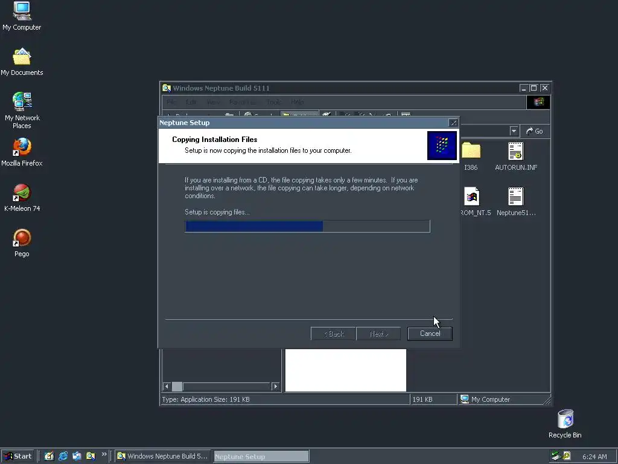Click My Computer zone icon in status bar
This screenshot has width=618, height=464.
point(465,399)
